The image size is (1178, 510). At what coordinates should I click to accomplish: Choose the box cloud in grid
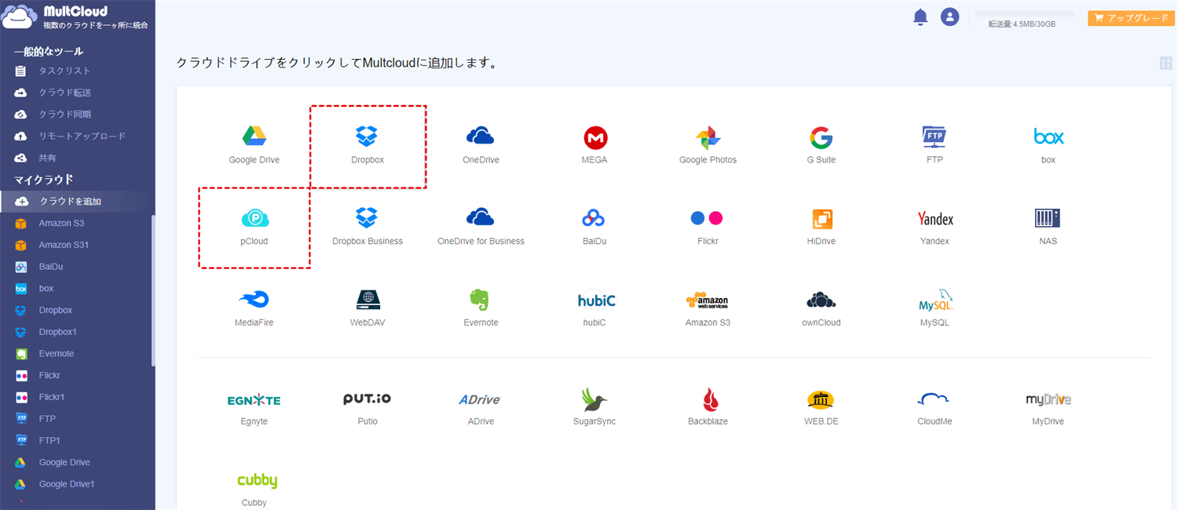coord(1048,145)
